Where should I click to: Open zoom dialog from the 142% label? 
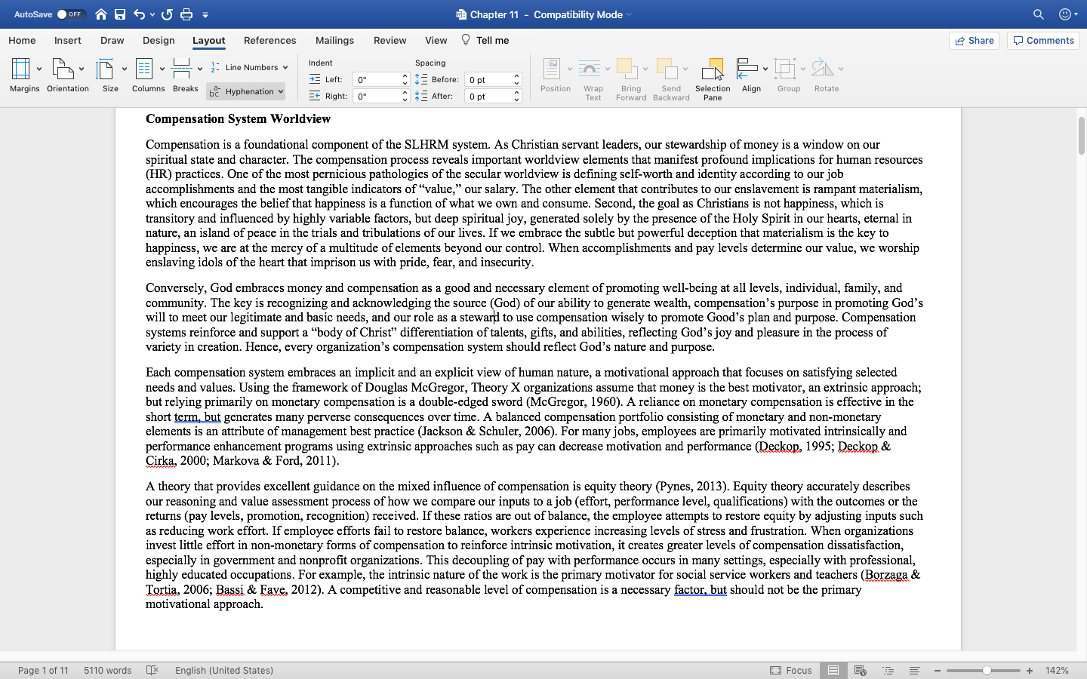pos(1057,670)
